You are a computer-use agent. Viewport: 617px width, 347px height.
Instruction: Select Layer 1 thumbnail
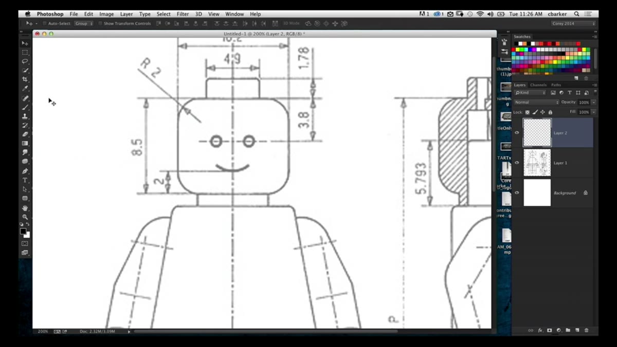[537, 163]
